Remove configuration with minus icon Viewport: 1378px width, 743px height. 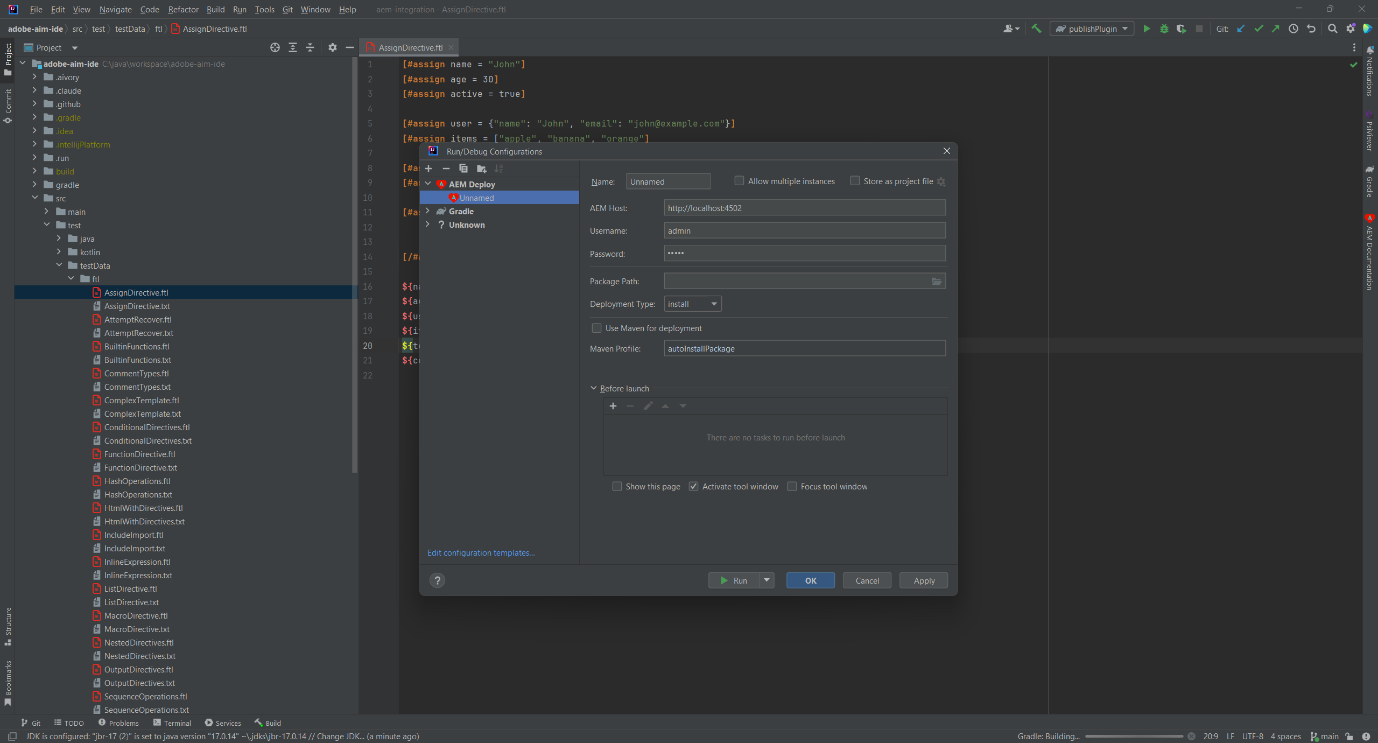[x=446, y=169]
